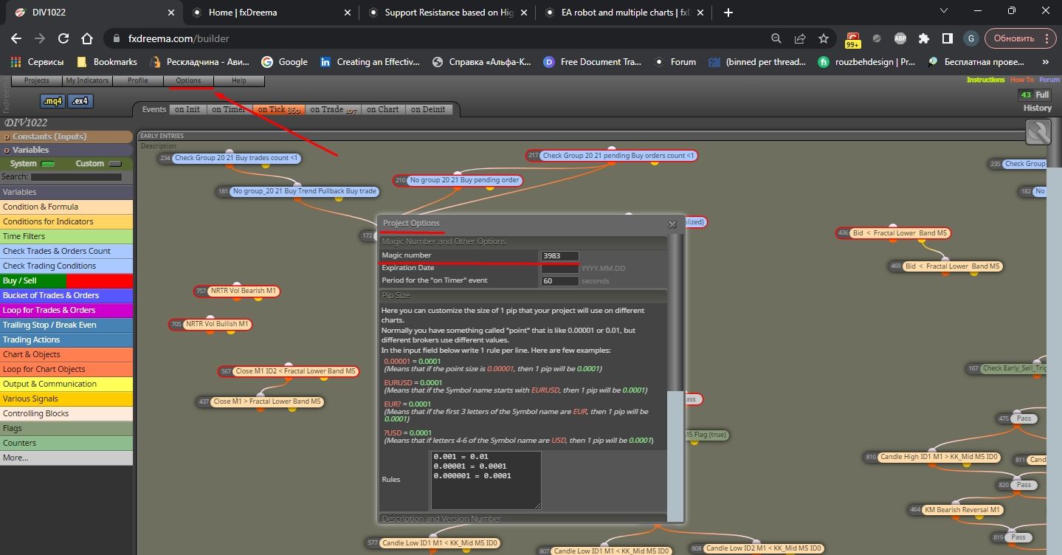The height and width of the screenshot is (555, 1062).
Task: Download the .mq4 file
Action: [53, 101]
